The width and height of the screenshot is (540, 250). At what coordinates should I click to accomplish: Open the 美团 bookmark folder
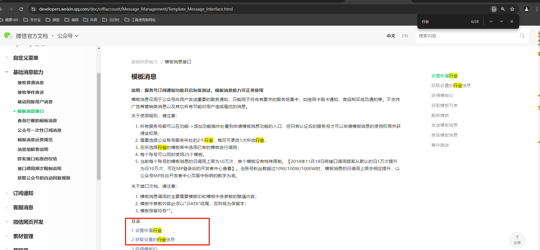point(71,20)
